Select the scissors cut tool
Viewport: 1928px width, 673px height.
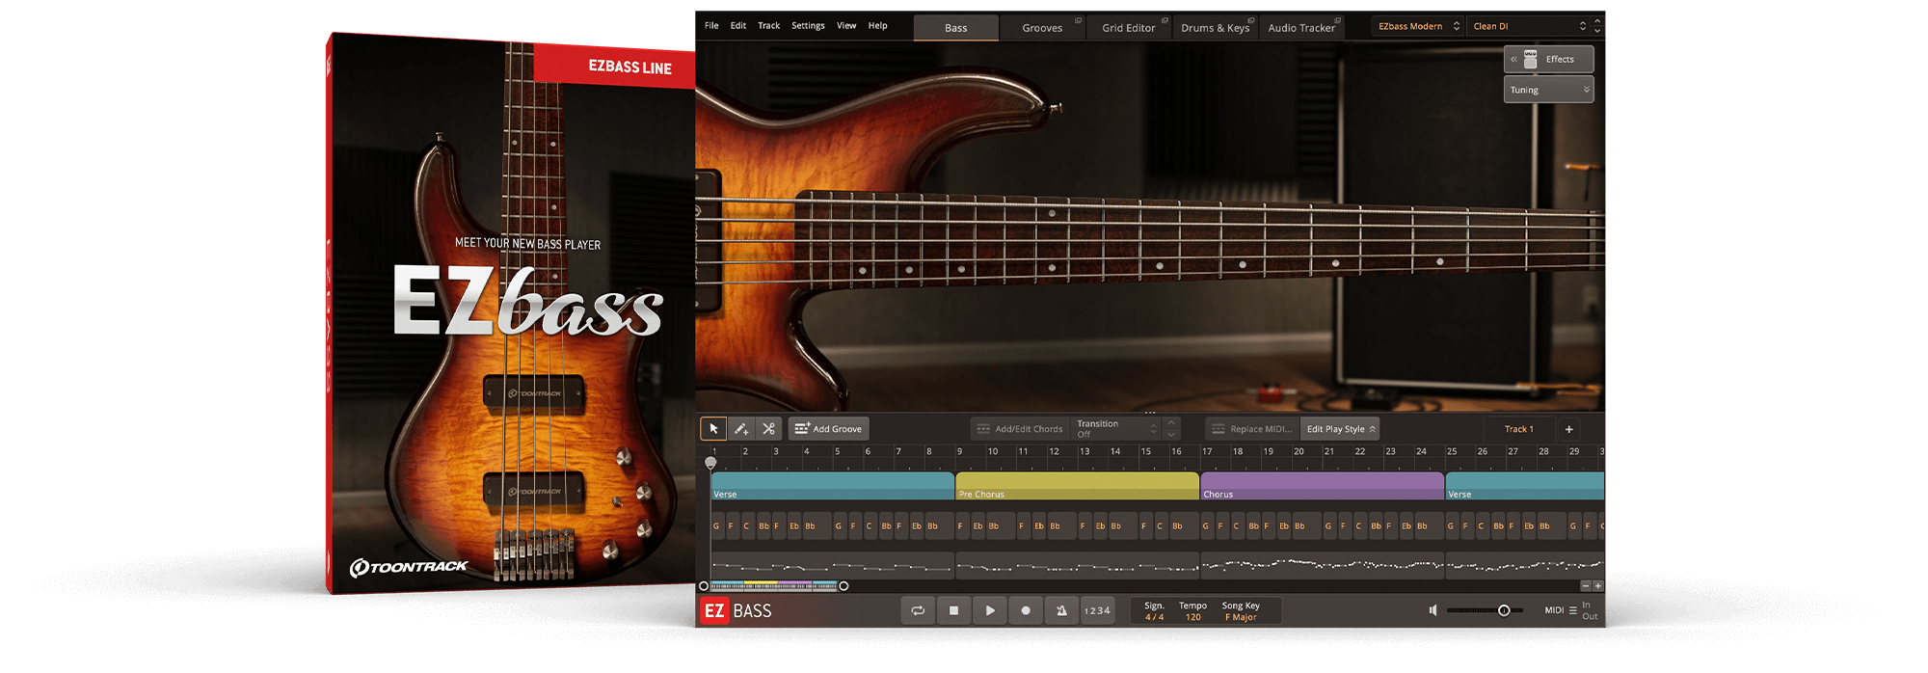click(x=768, y=429)
